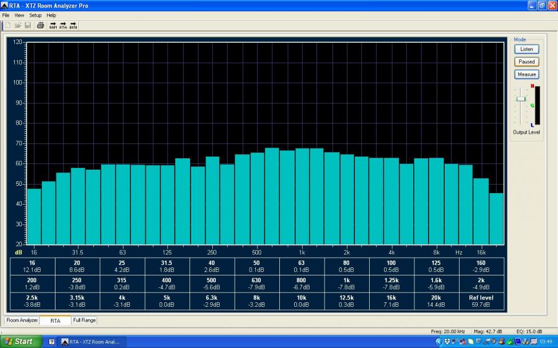
Task: Click the Ref level cell showing 59.7dB
Action: 481,301
